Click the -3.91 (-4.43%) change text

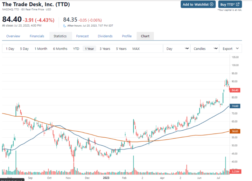38,20
